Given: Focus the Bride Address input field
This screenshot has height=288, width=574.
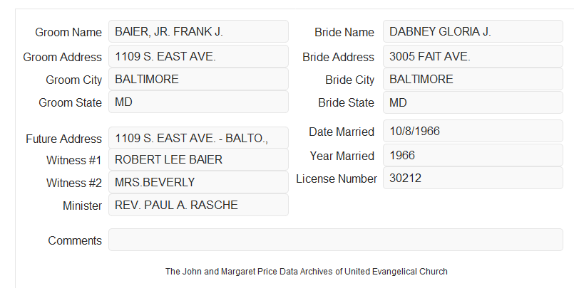Looking at the screenshot, I should [473, 56].
